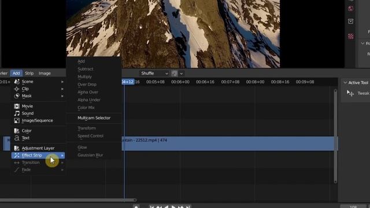This screenshot has width=370, height=208.
Task: Open the Add menu in sequencer header
Action: pos(16,73)
